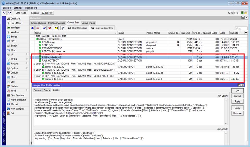Select 1.PING (icmp) queue row

(137, 42)
